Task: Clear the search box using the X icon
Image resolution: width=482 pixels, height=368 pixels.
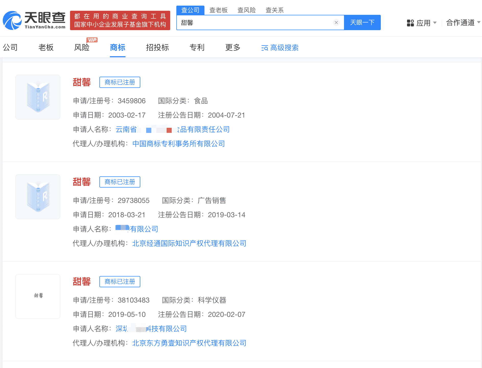Action: point(336,22)
